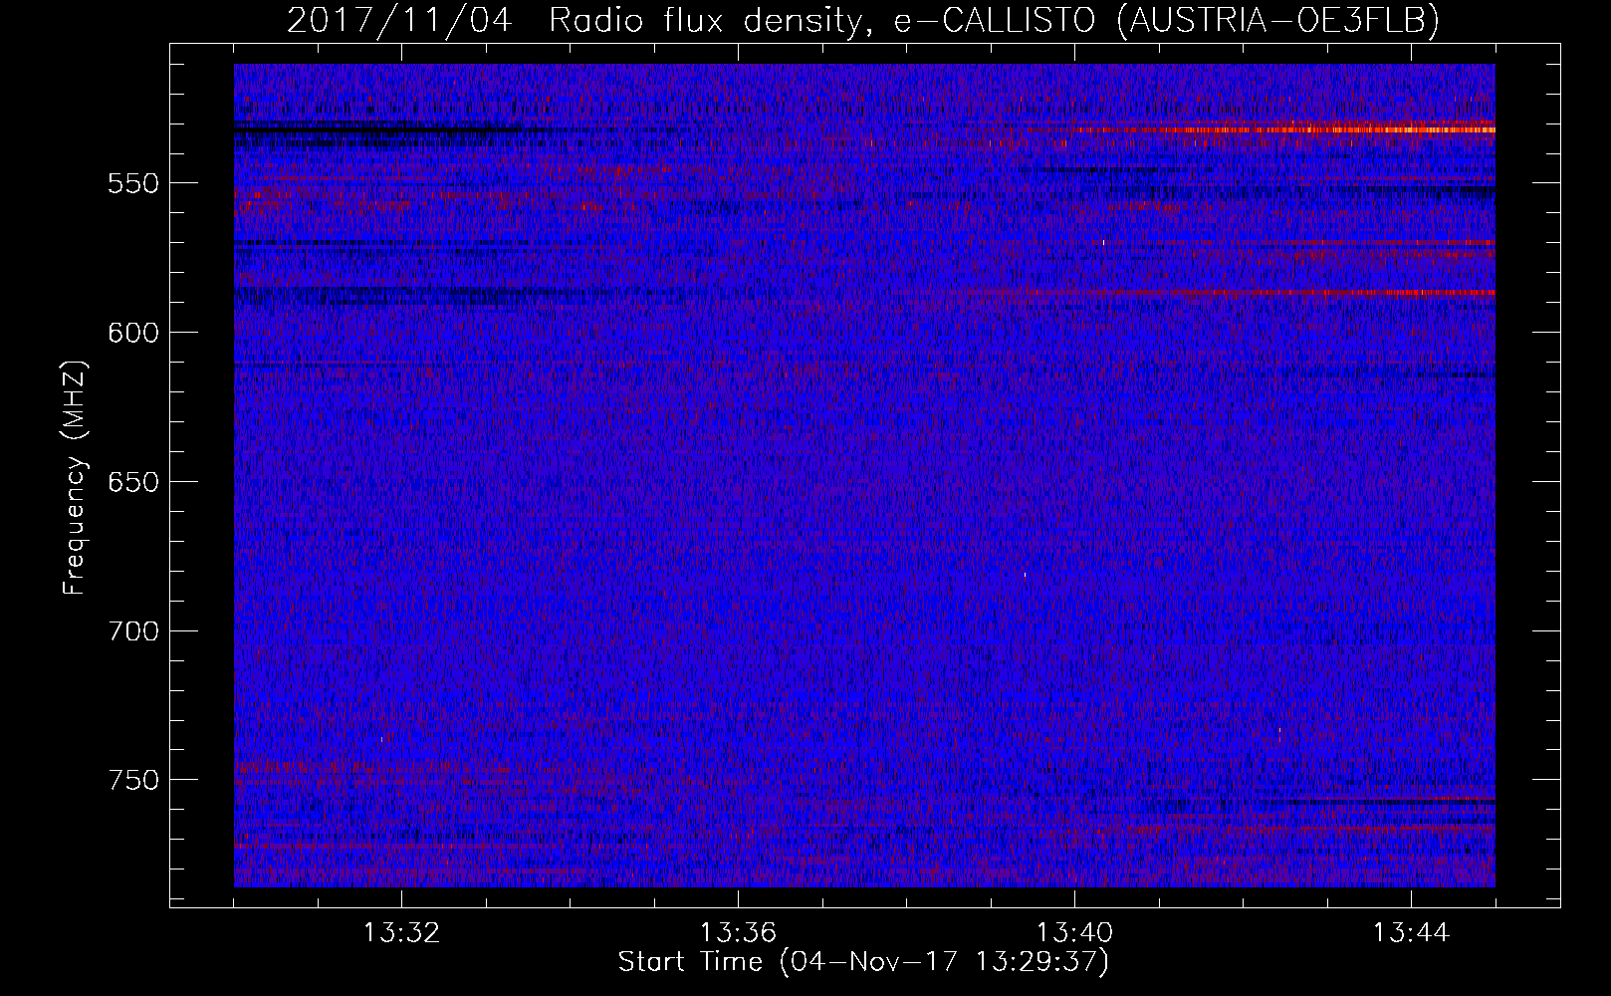Click the '750' frequency tick label
Image resolution: width=1611 pixels, height=996 pixels.
(x=133, y=780)
